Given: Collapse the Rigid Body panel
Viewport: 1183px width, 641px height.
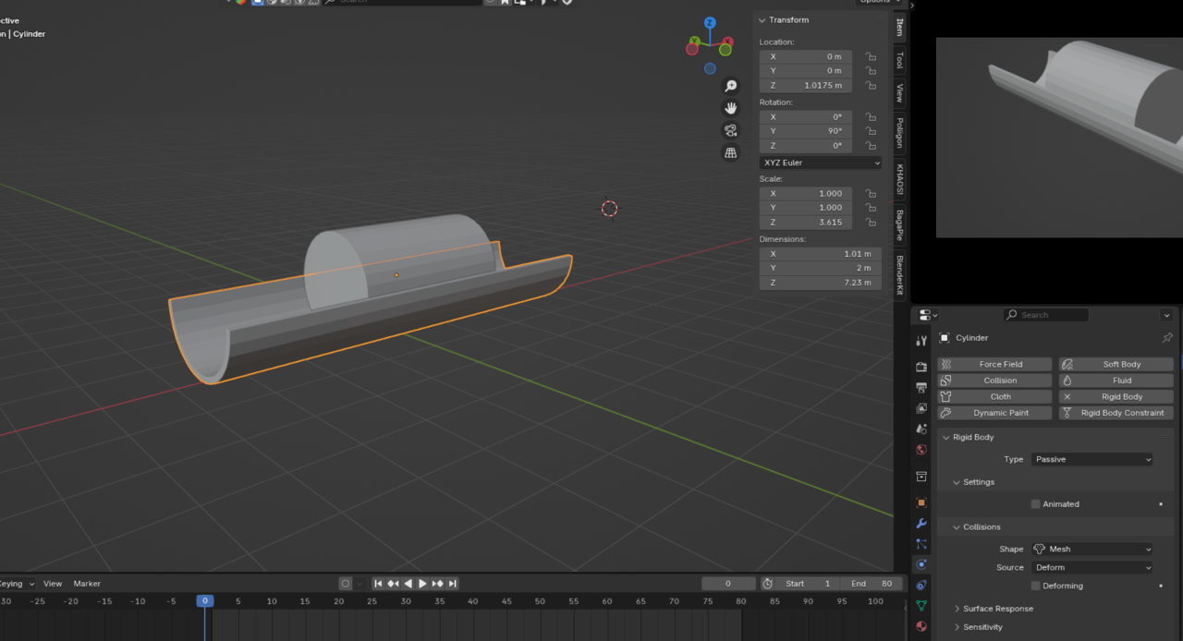Looking at the screenshot, I should [945, 437].
